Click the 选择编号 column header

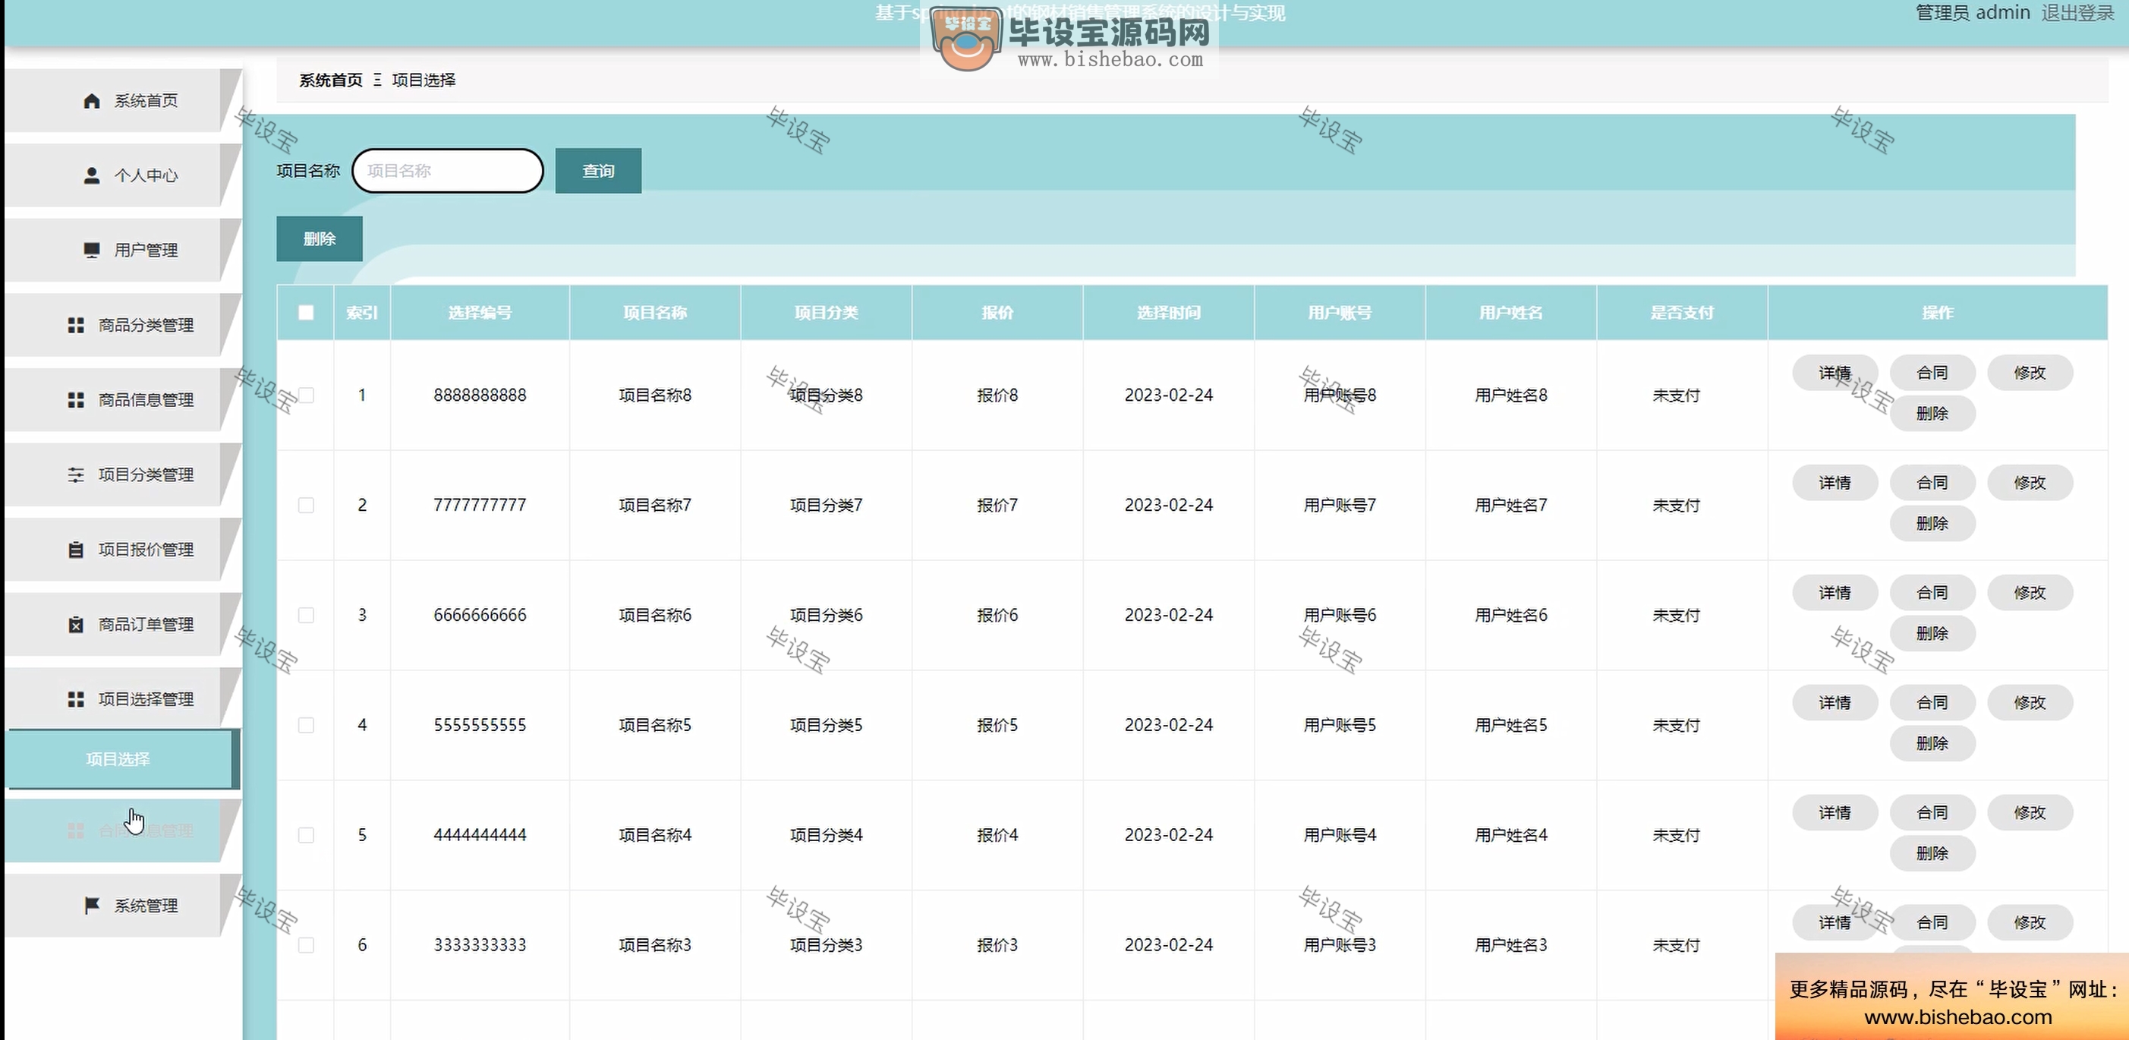(480, 313)
